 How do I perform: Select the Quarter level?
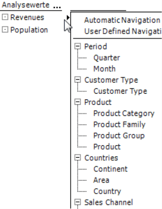107,58
